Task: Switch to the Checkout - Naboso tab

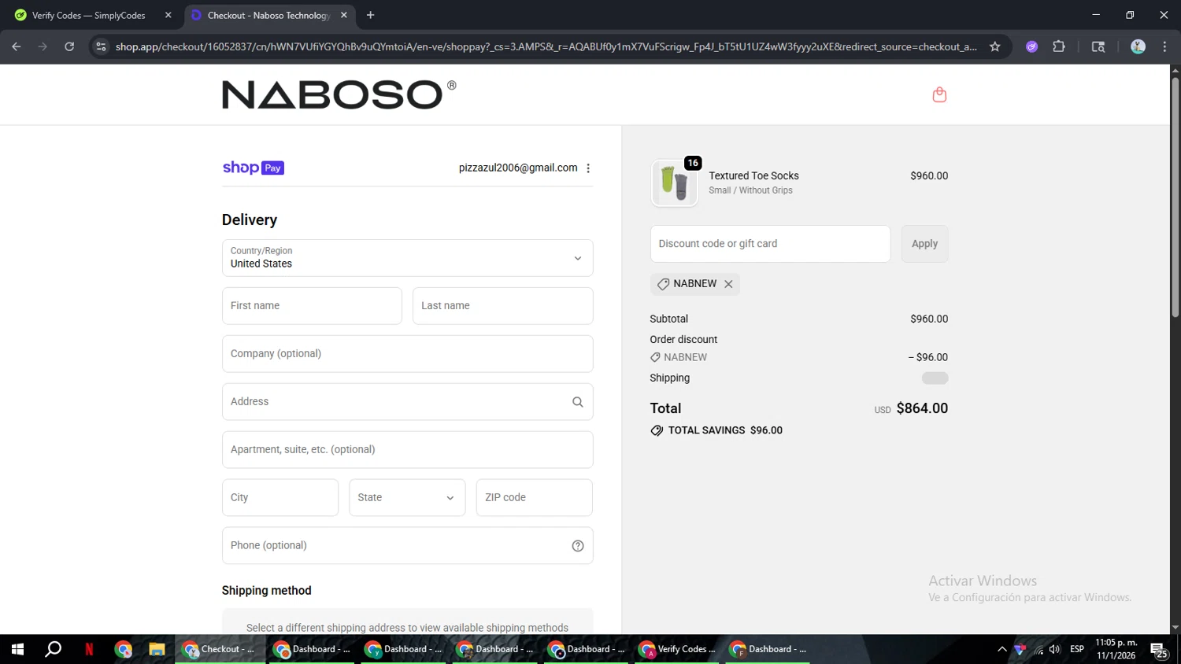Action: coord(269,15)
